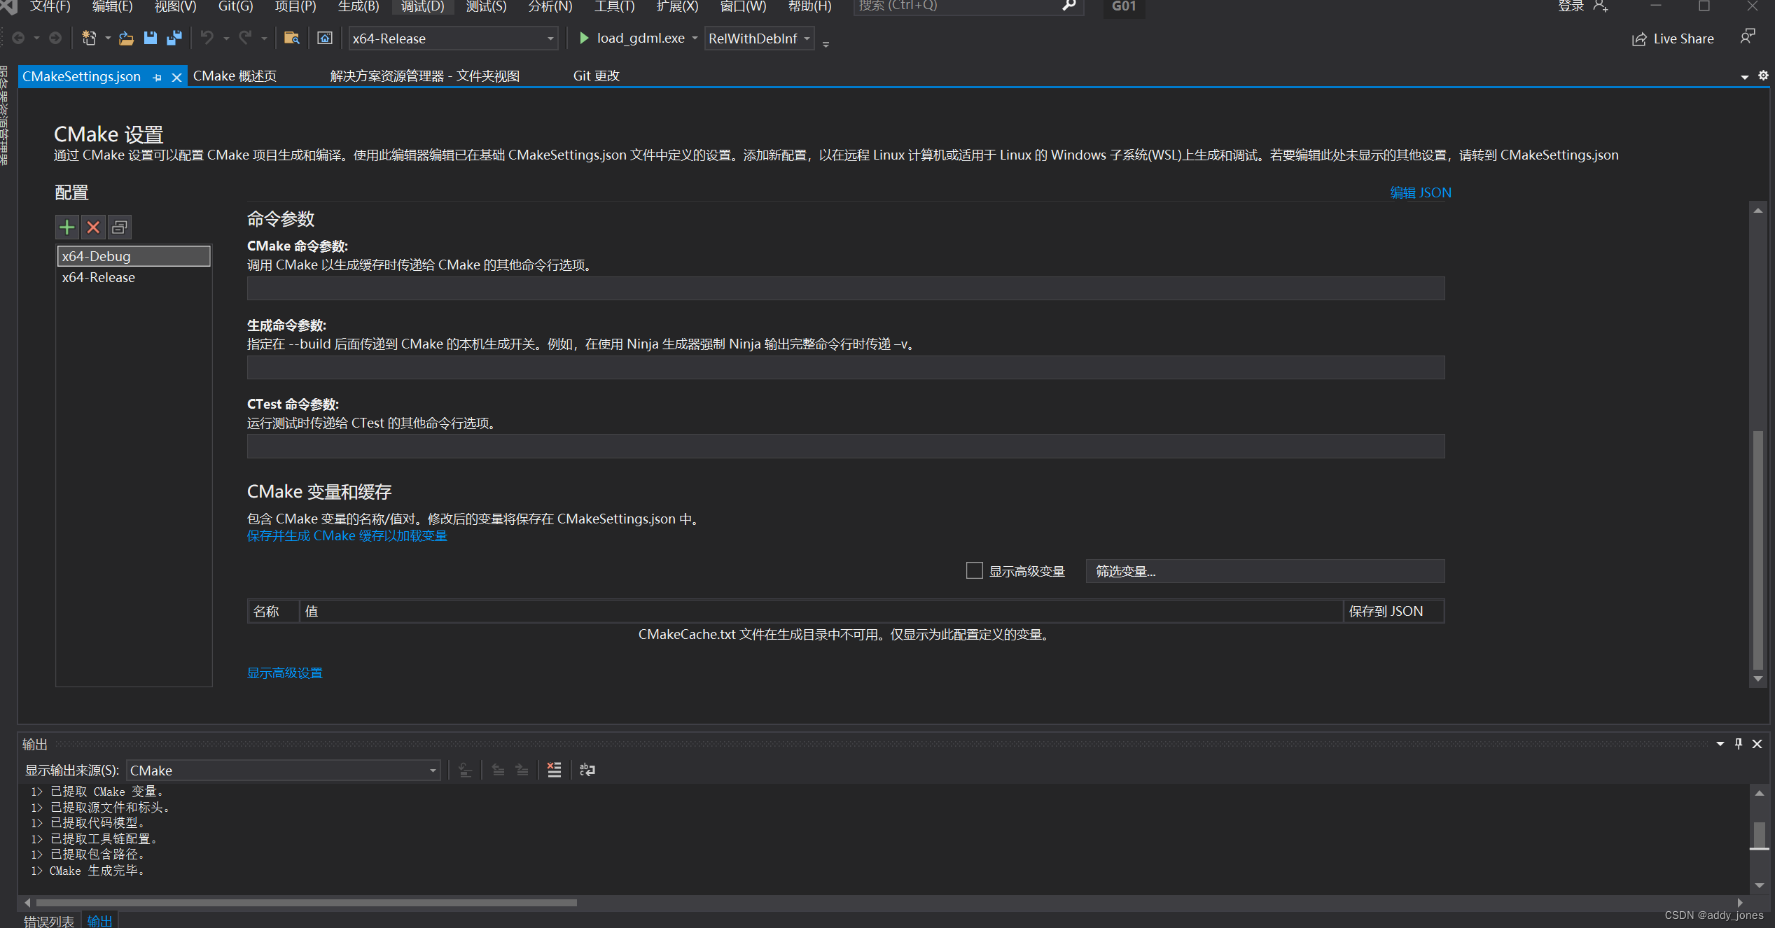Pin the Output panel
1775x928 pixels.
pos(1739,743)
